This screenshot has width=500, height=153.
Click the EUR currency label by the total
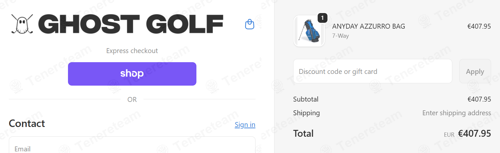click(449, 134)
